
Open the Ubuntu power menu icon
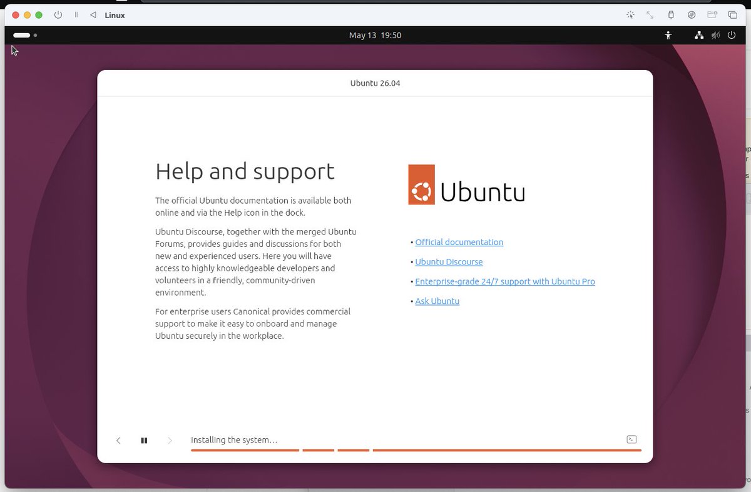(x=732, y=36)
